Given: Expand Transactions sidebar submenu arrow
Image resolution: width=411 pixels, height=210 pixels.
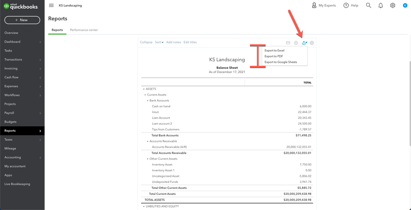Looking at the screenshot, I should (x=40, y=60).
